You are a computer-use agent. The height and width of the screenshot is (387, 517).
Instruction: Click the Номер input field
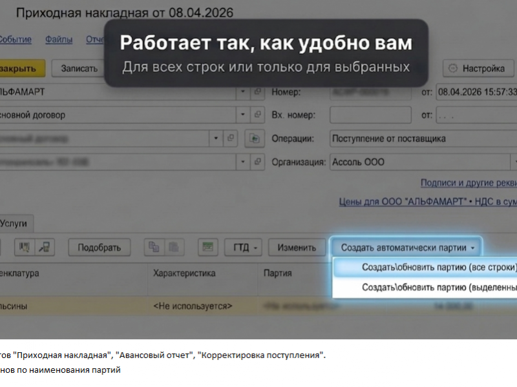[x=370, y=92]
